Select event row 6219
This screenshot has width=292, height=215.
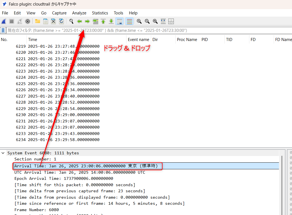coord(146,46)
